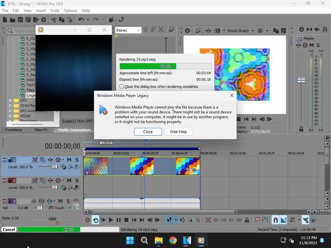Solo video track 1

click(77, 160)
